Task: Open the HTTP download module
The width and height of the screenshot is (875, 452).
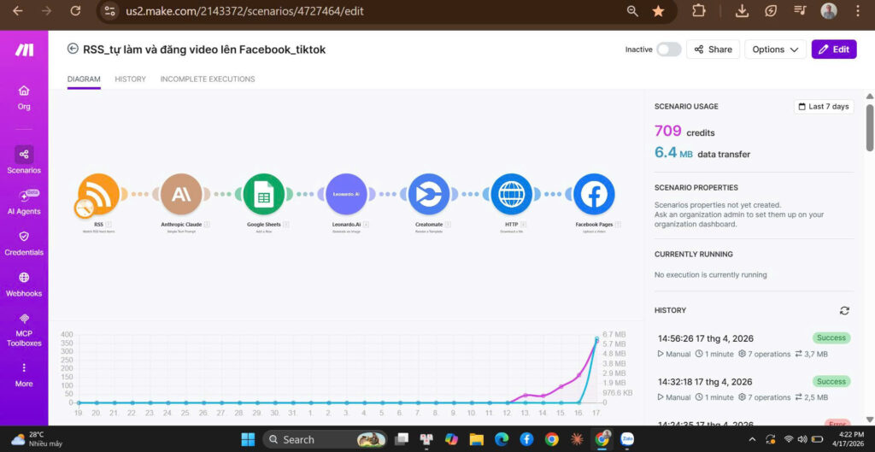Action: click(x=511, y=194)
